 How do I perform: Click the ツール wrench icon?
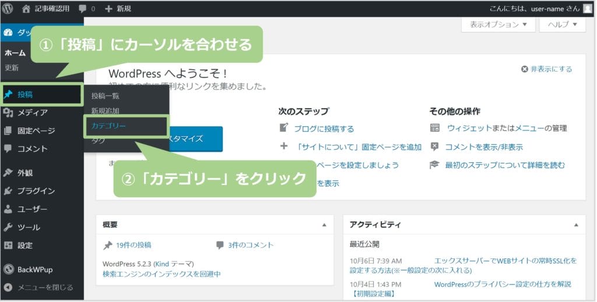pyautogui.click(x=8, y=227)
